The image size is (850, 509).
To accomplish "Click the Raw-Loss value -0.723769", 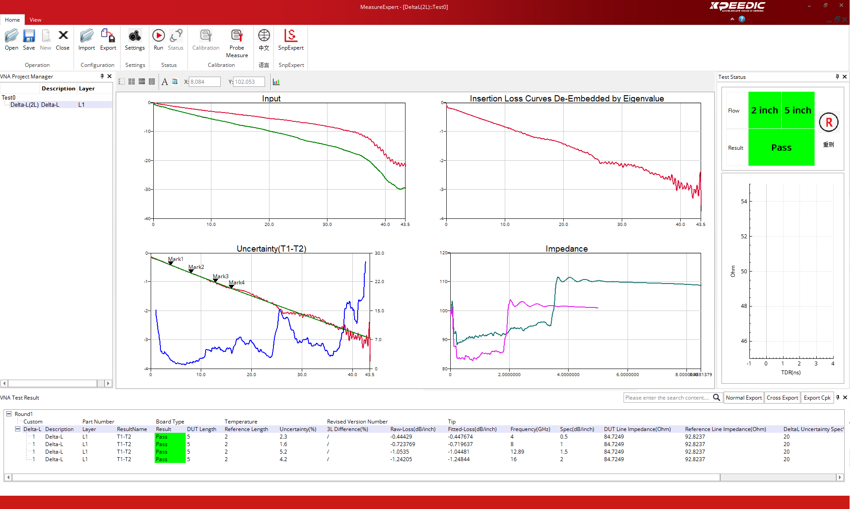I will pyautogui.click(x=403, y=444).
